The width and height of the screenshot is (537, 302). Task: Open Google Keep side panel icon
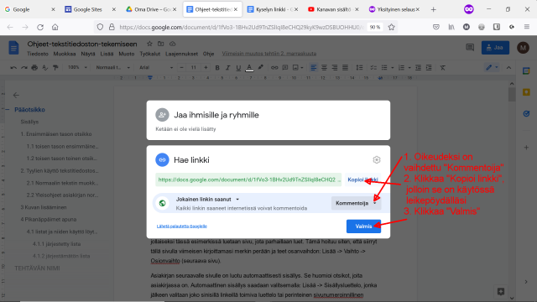(526, 92)
